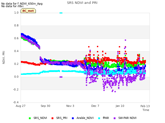Screen dimensions: 165x123
Task: Click the 'No data for f_NDVI_650in_Apg' message
Action: click(x=22, y=4)
